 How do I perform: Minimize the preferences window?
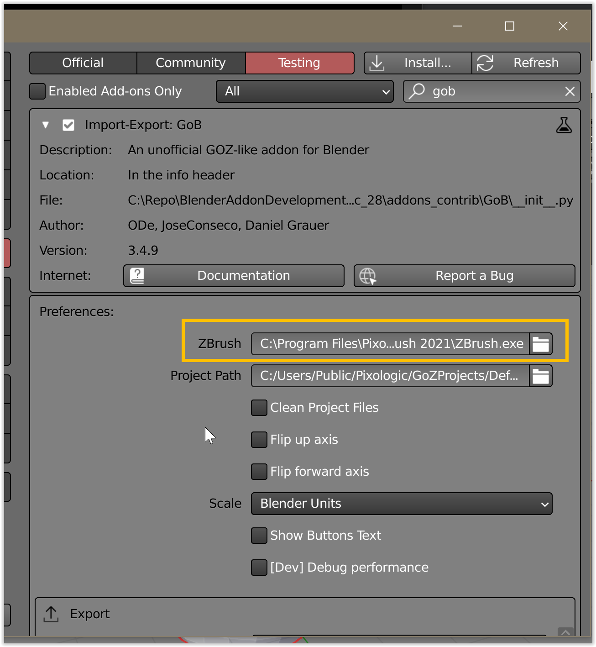click(457, 26)
